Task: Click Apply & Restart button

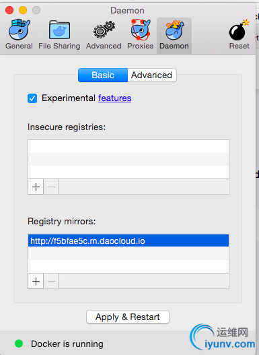Action: (128, 317)
